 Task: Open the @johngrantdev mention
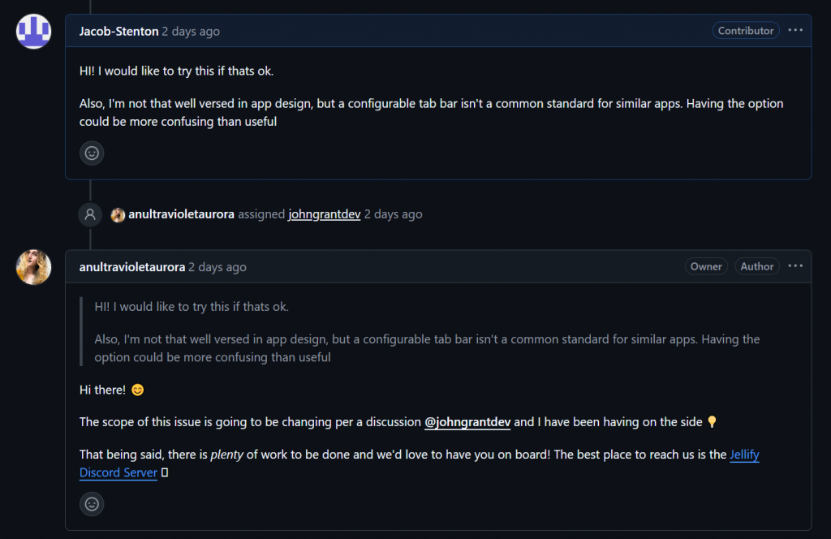click(x=467, y=422)
